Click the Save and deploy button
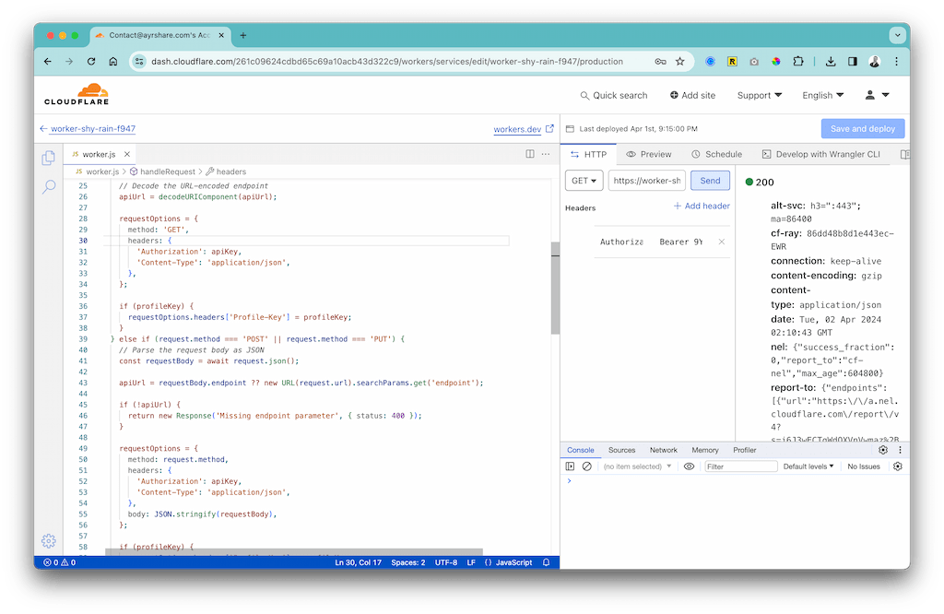The width and height of the screenshot is (944, 614). [863, 128]
